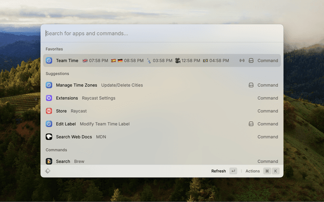Screen dimensions: 324x202
Task: Click the Manage Time Zones clock icon
Action: coord(49,85)
